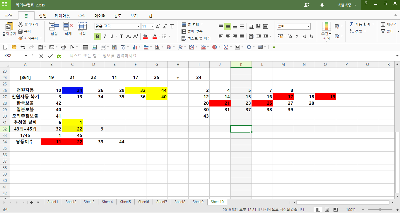Click the zoom slider in status bar

tap(380, 209)
